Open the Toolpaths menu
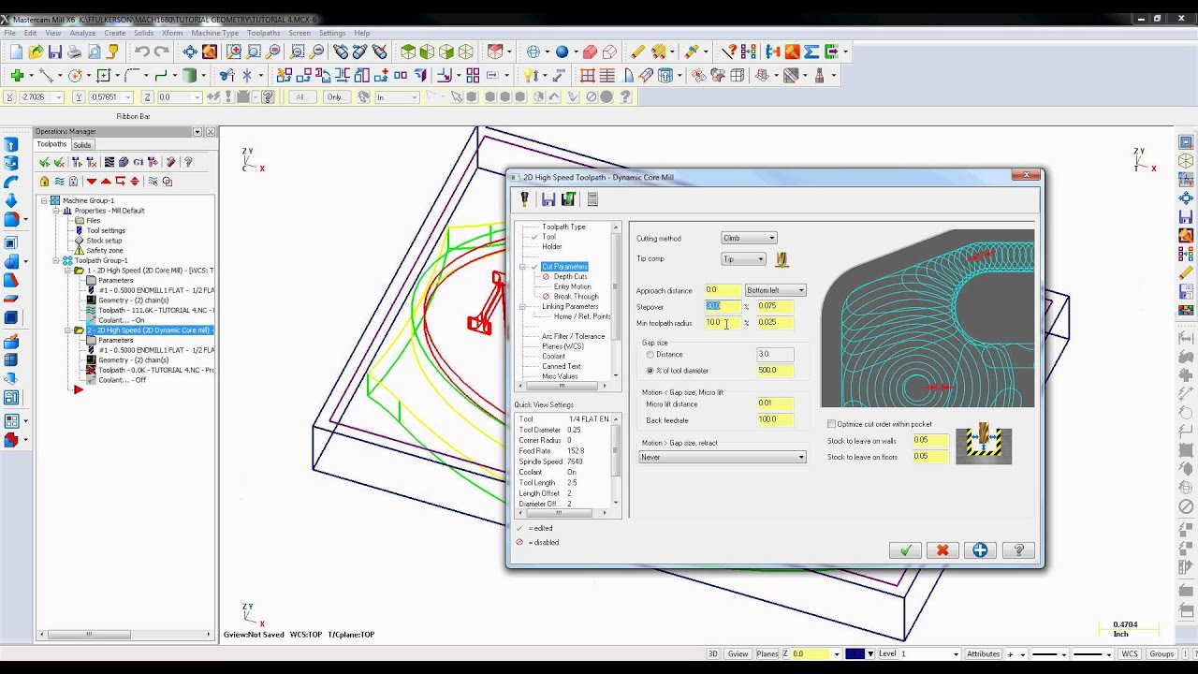The width and height of the screenshot is (1198, 674). (263, 33)
